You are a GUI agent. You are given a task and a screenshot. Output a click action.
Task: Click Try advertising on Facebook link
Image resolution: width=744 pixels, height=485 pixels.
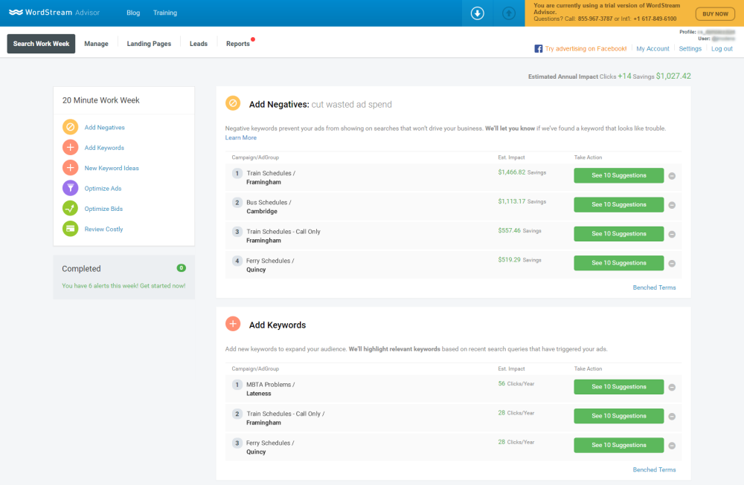[x=586, y=49]
